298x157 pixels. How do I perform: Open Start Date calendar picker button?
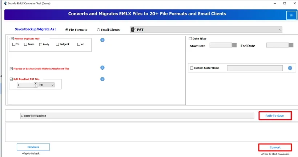tap(234, 45)
